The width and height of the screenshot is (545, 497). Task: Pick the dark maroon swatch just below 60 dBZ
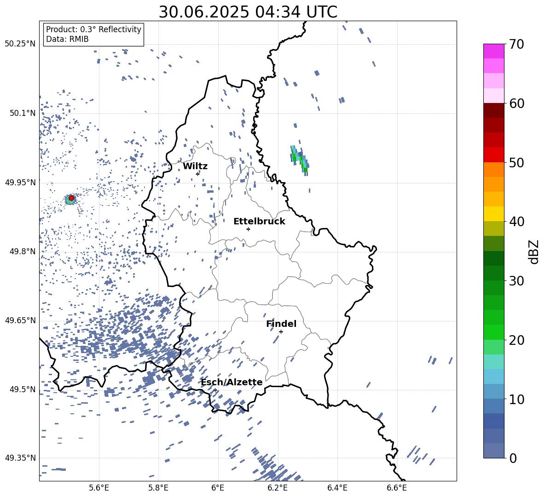pyautogui.click(x=494, y=111)
